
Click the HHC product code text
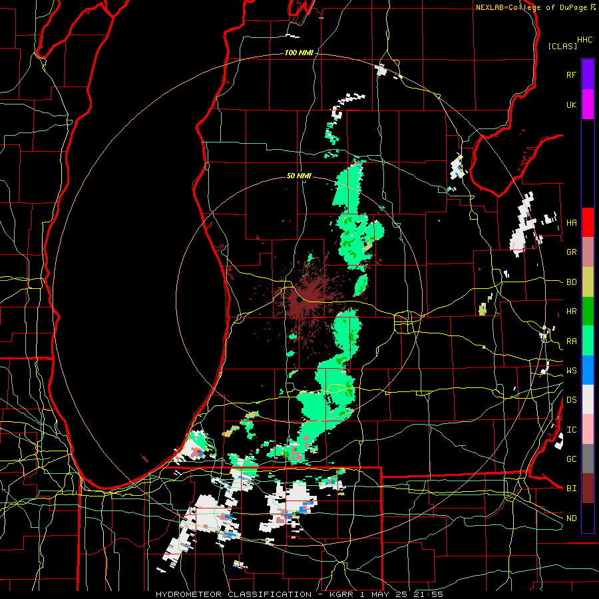pos(584,40)
